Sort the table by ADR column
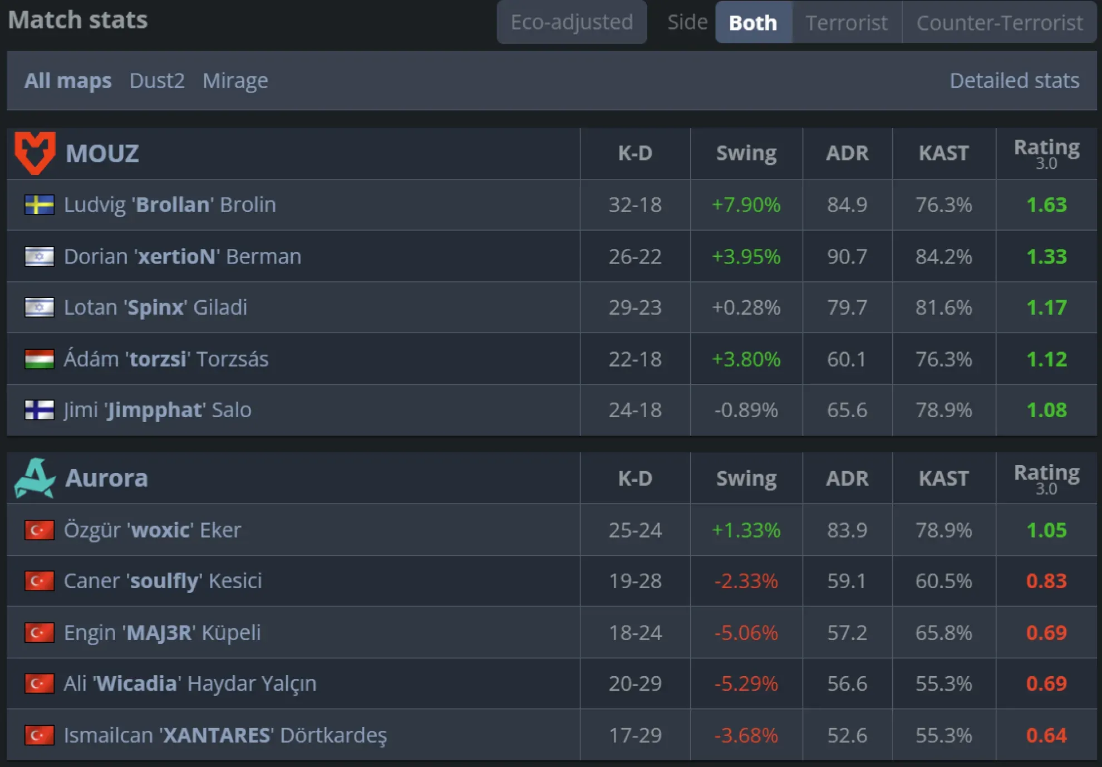The image size is (1102, 767). [847, 153]
